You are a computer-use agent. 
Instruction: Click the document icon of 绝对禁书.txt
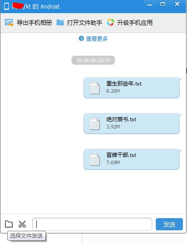pyautogui.click(x=95, y=124)
